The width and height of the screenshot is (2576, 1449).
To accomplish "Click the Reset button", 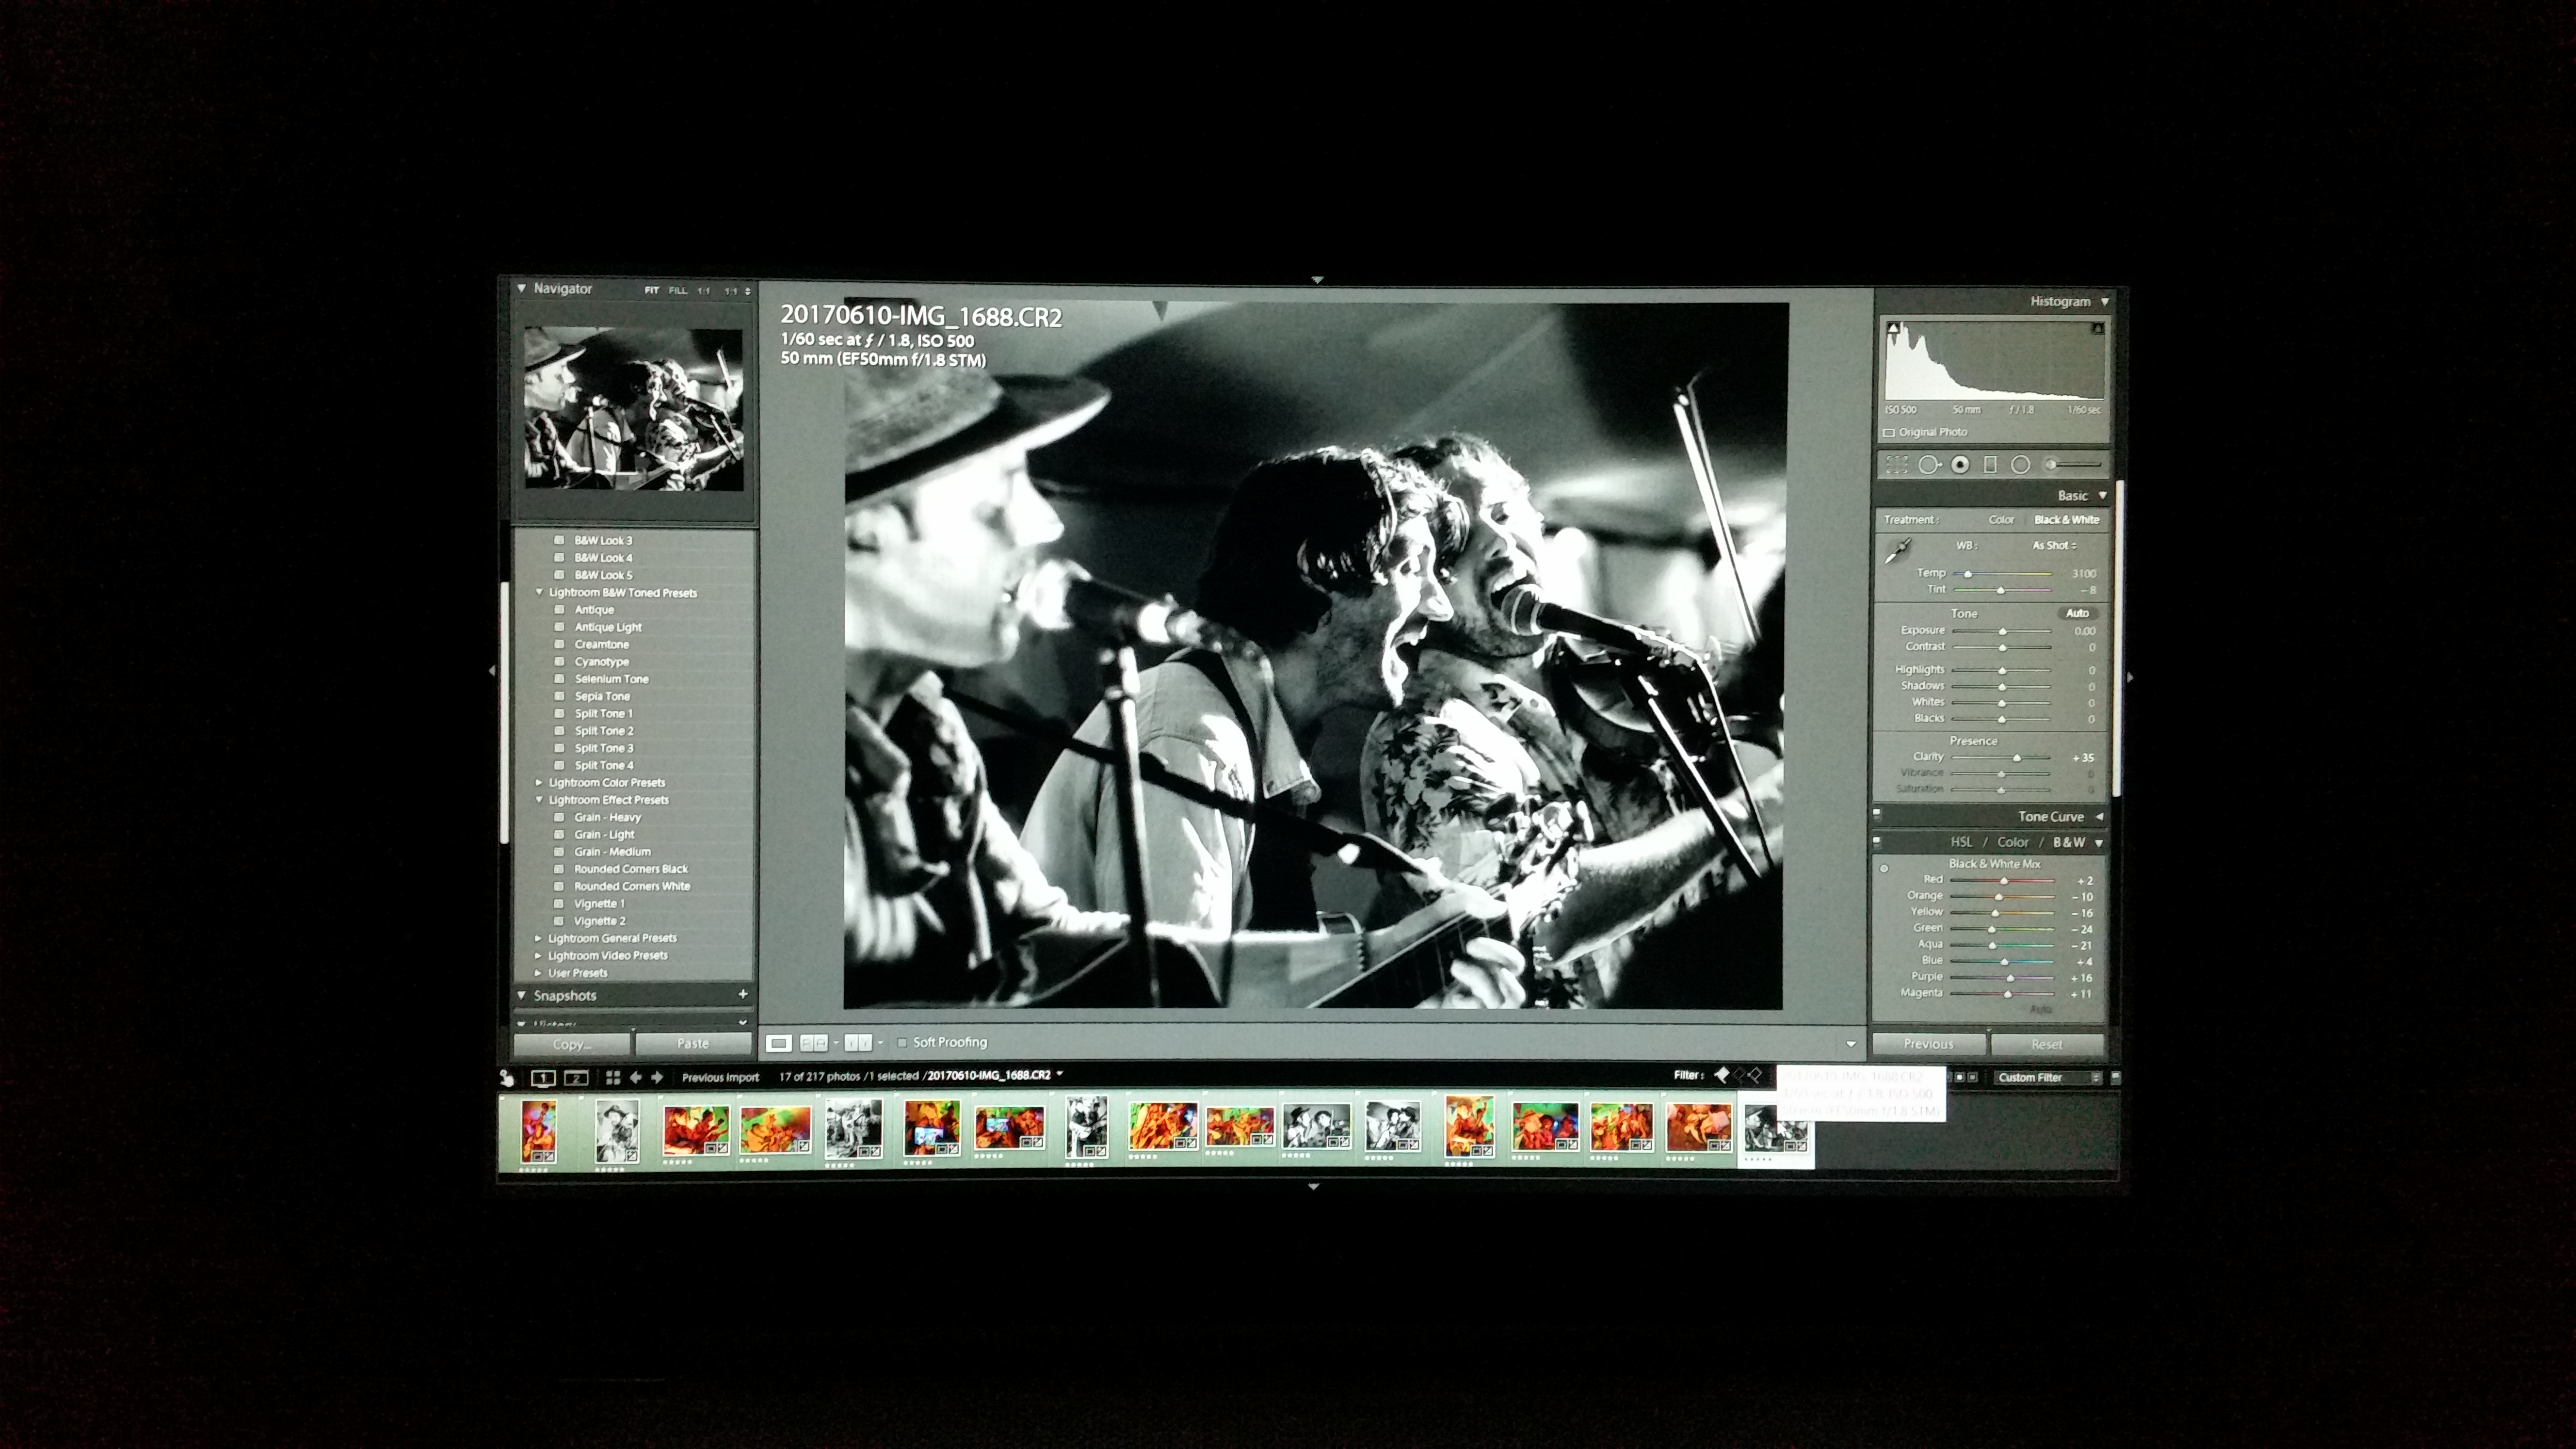I will tap(2047, 1044).
